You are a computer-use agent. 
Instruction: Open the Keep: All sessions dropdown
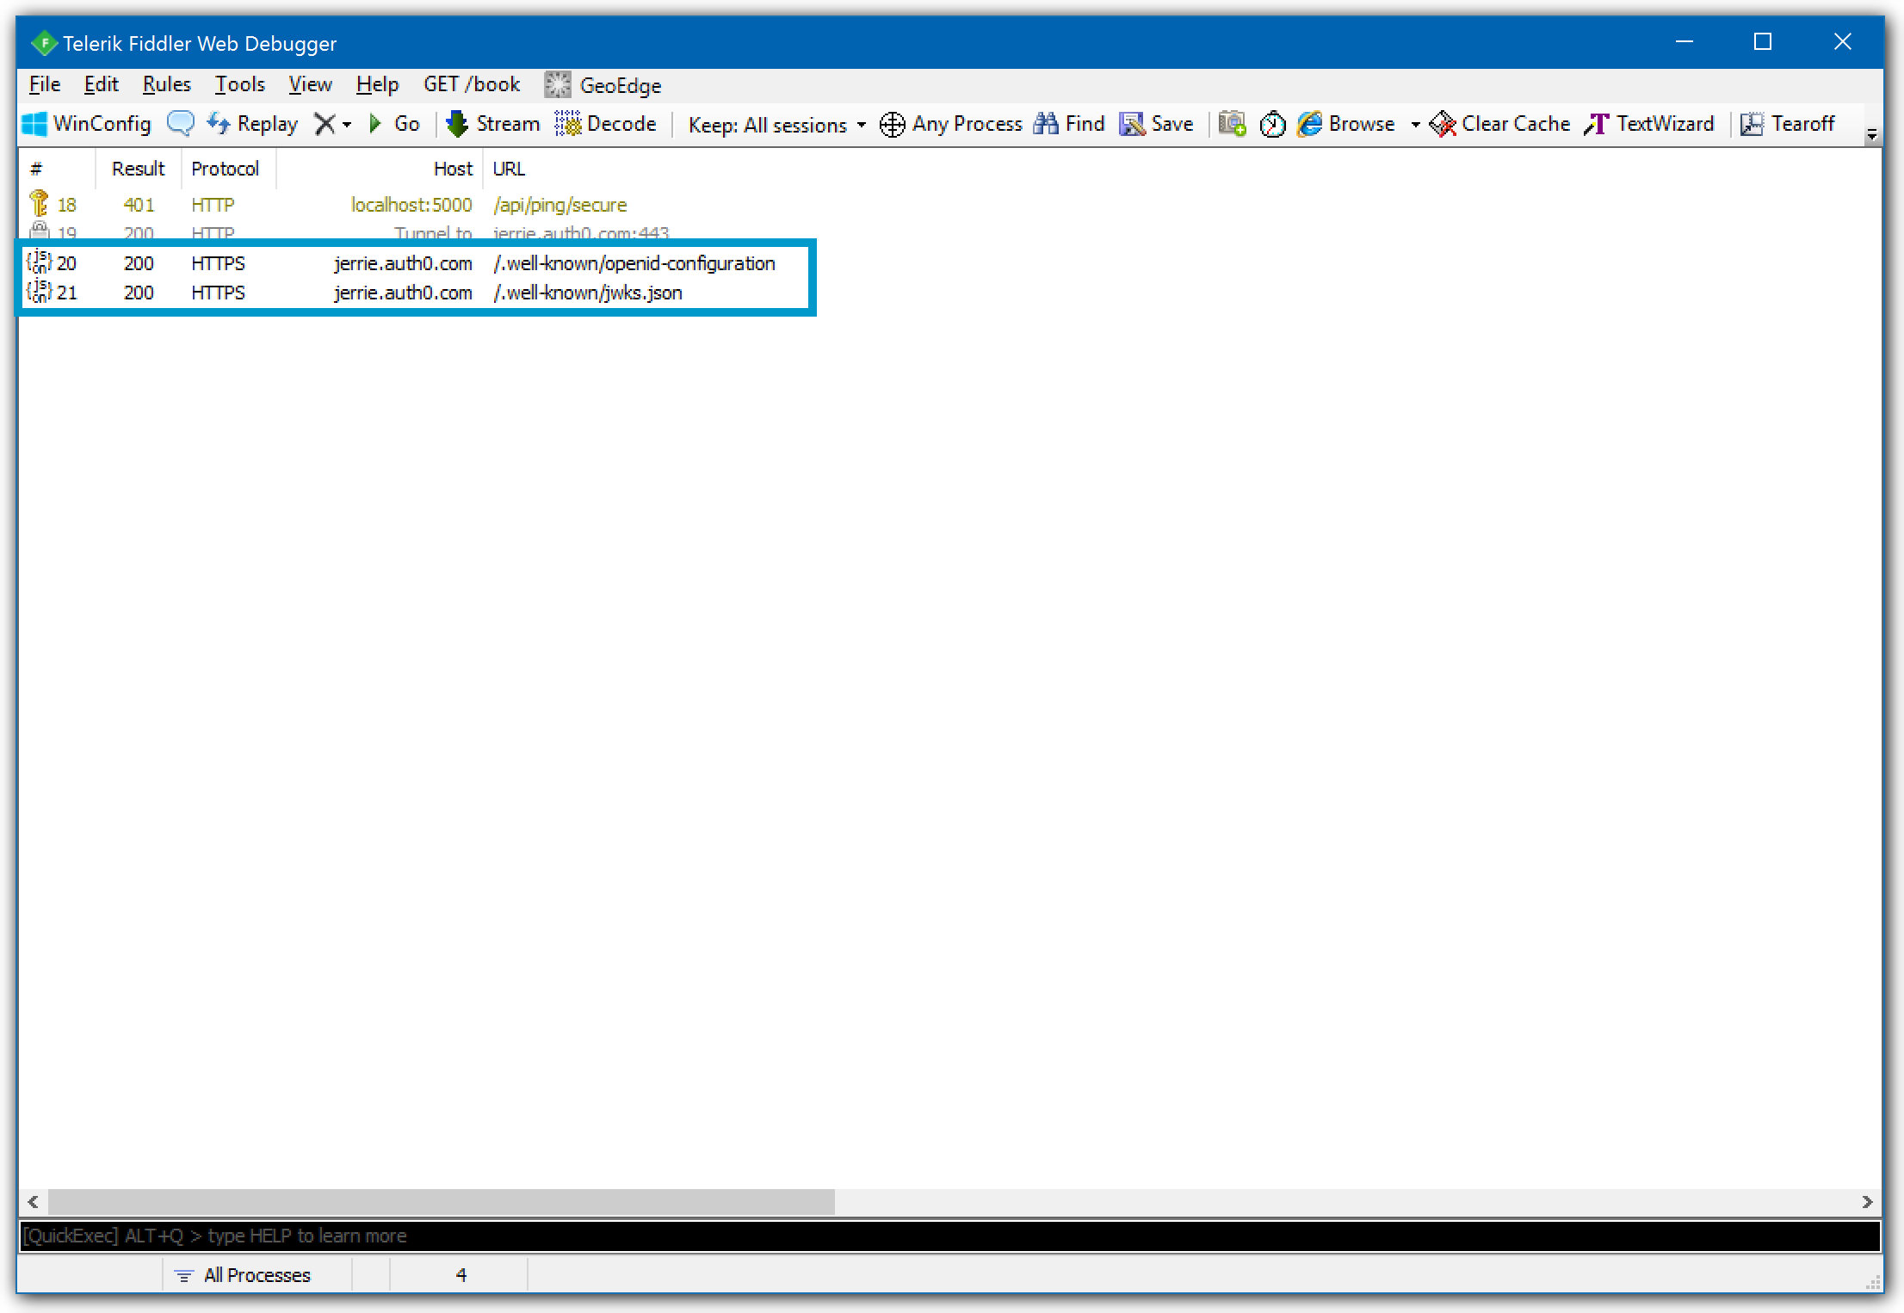click(x=776, y=126)
